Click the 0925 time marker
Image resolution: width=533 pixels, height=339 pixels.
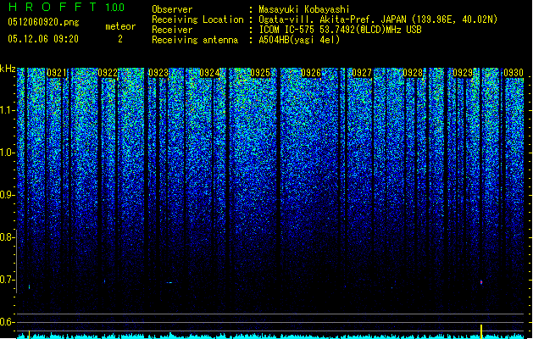point(260,73)
